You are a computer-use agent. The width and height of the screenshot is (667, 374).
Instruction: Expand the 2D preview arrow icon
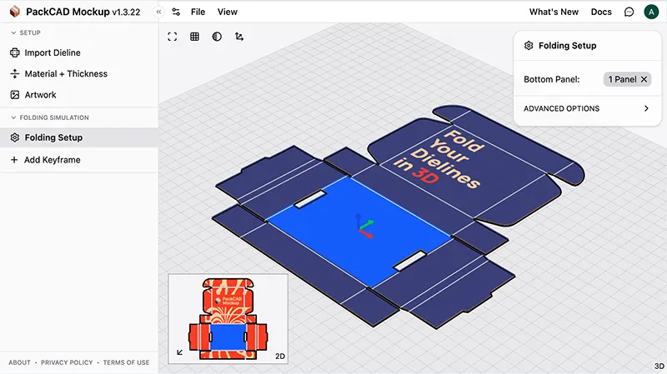(179, 352)
